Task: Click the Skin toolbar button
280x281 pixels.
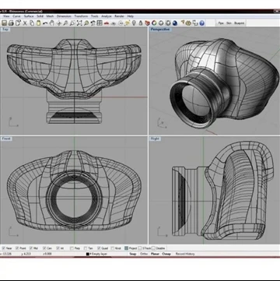Action: (x=229, y=23)
